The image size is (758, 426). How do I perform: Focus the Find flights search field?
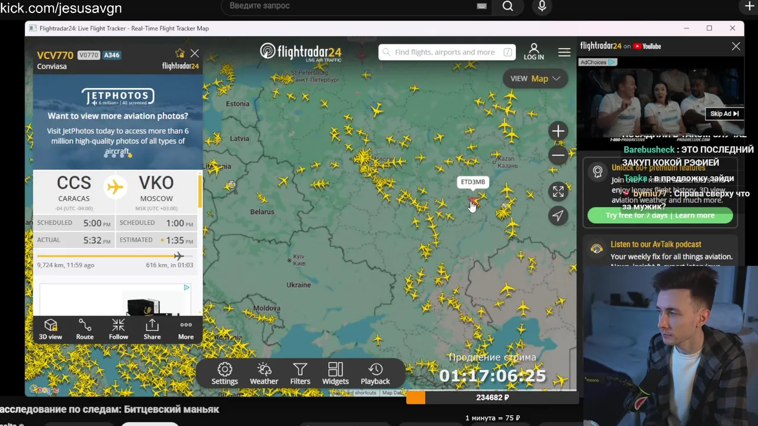(x=447, y=52)
